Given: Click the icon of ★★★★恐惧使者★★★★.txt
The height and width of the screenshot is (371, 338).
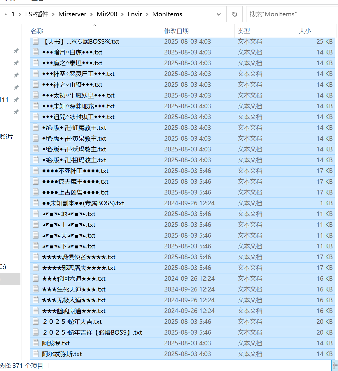Looking at the screenshot, I should [x=36, y=257].
